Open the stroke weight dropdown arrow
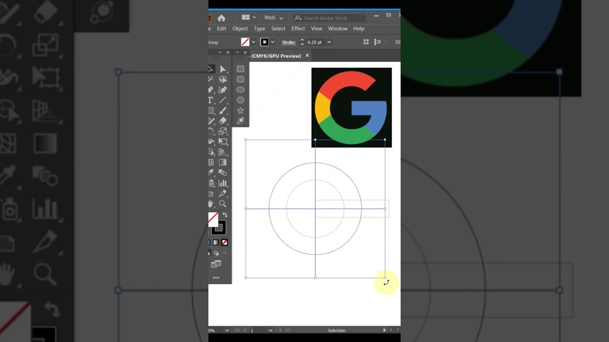Image resolution: width=609 pixels, height=342 pixels. tap(329, 42)
